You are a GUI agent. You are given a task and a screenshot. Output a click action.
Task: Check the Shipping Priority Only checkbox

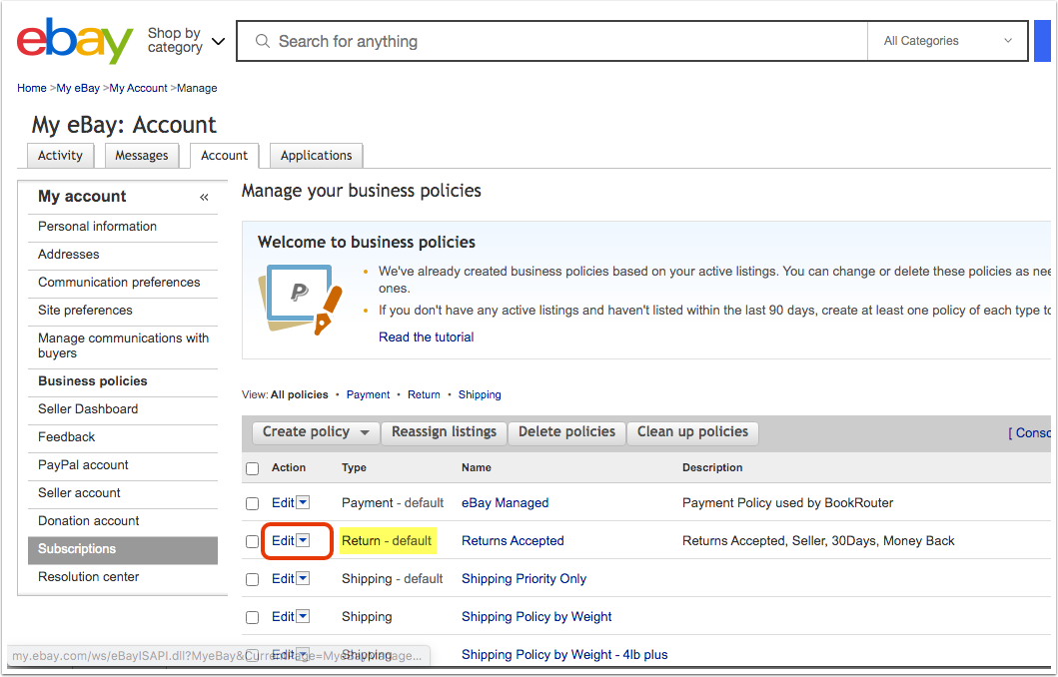click(253, 579)
